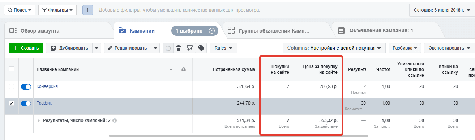Click the trash delete icon
The height and width of the screenshot is (140, 475).
pos(178,48)
